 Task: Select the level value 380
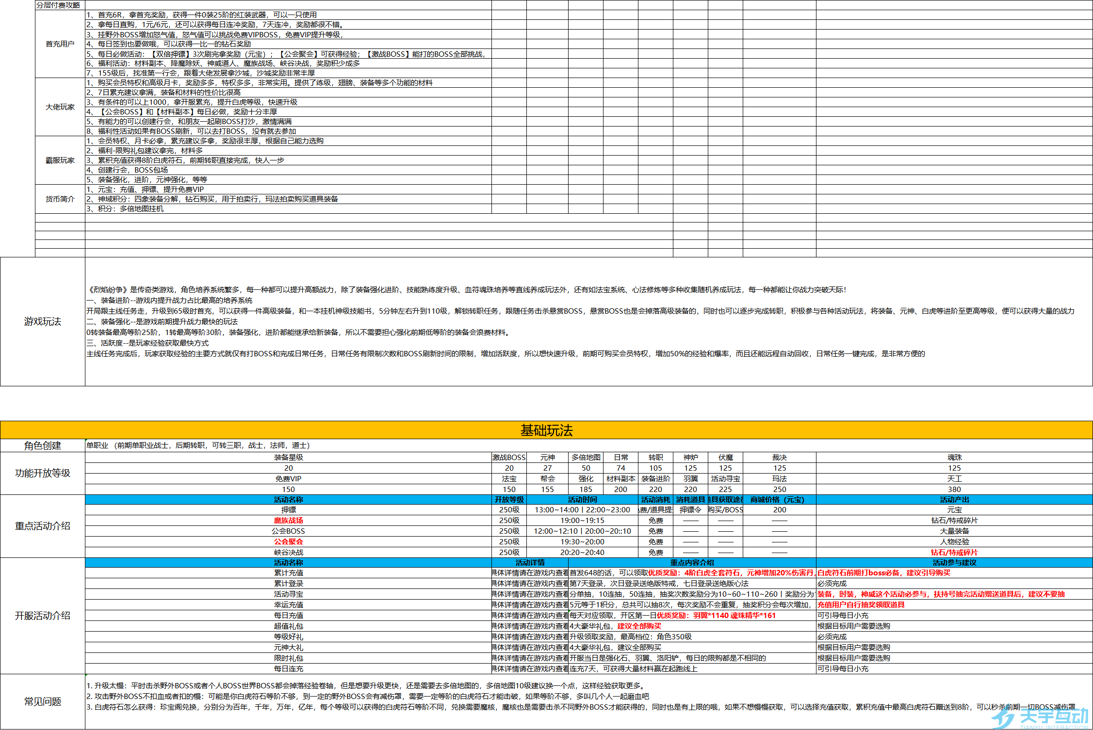pos(954,490)
